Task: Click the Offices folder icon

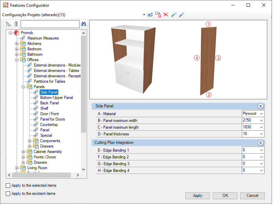Action: (23, 60)
